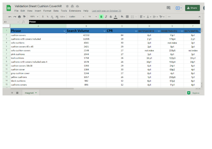Image resolution: width=212 pixels, height=149 pixels.
Task: Undo the last action
Action: [x=9, y=17]
